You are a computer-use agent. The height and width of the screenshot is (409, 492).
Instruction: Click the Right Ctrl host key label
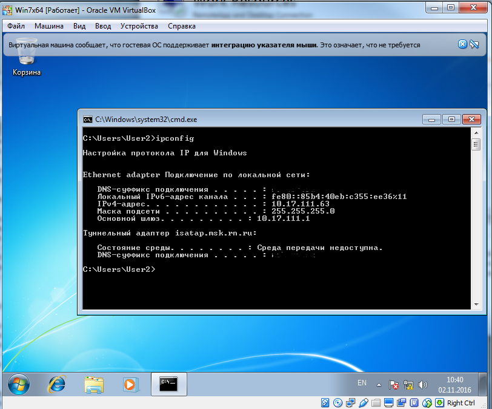click(x=460, y=403)
